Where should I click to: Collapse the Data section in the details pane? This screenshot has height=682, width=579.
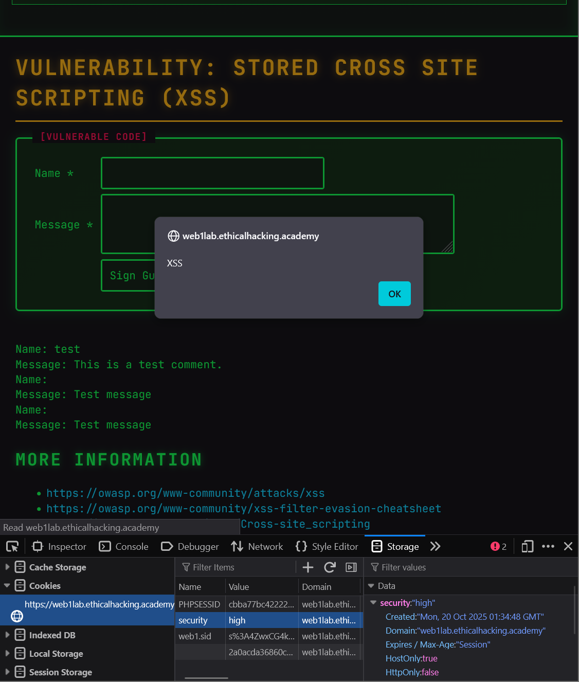tap(371, 586)
